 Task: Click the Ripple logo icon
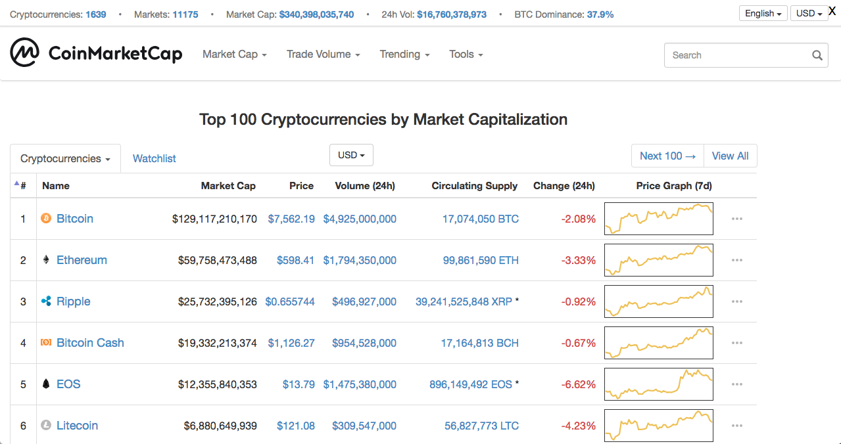[x=46, y=301]
